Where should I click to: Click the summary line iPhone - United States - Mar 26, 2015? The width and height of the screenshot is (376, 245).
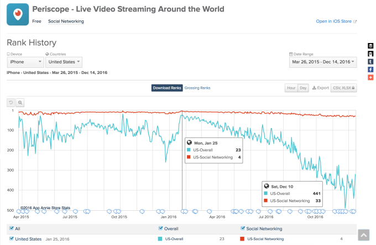pyautogui.click(x=57, y=72)
